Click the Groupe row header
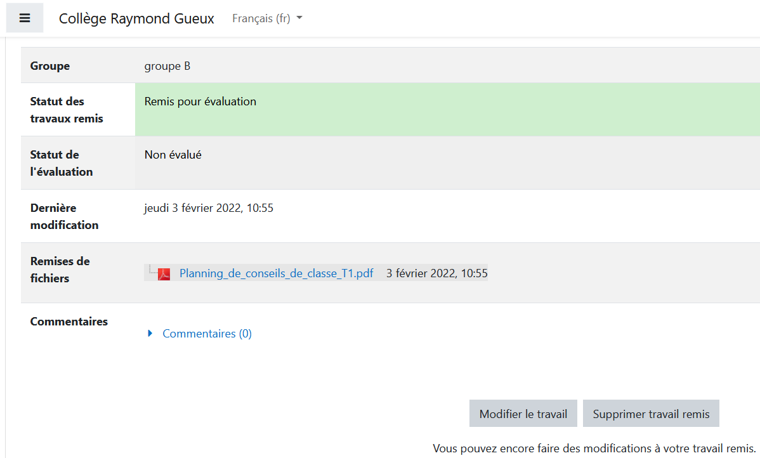Viewport: 760px width, 458px height. [x=50, y=66]
